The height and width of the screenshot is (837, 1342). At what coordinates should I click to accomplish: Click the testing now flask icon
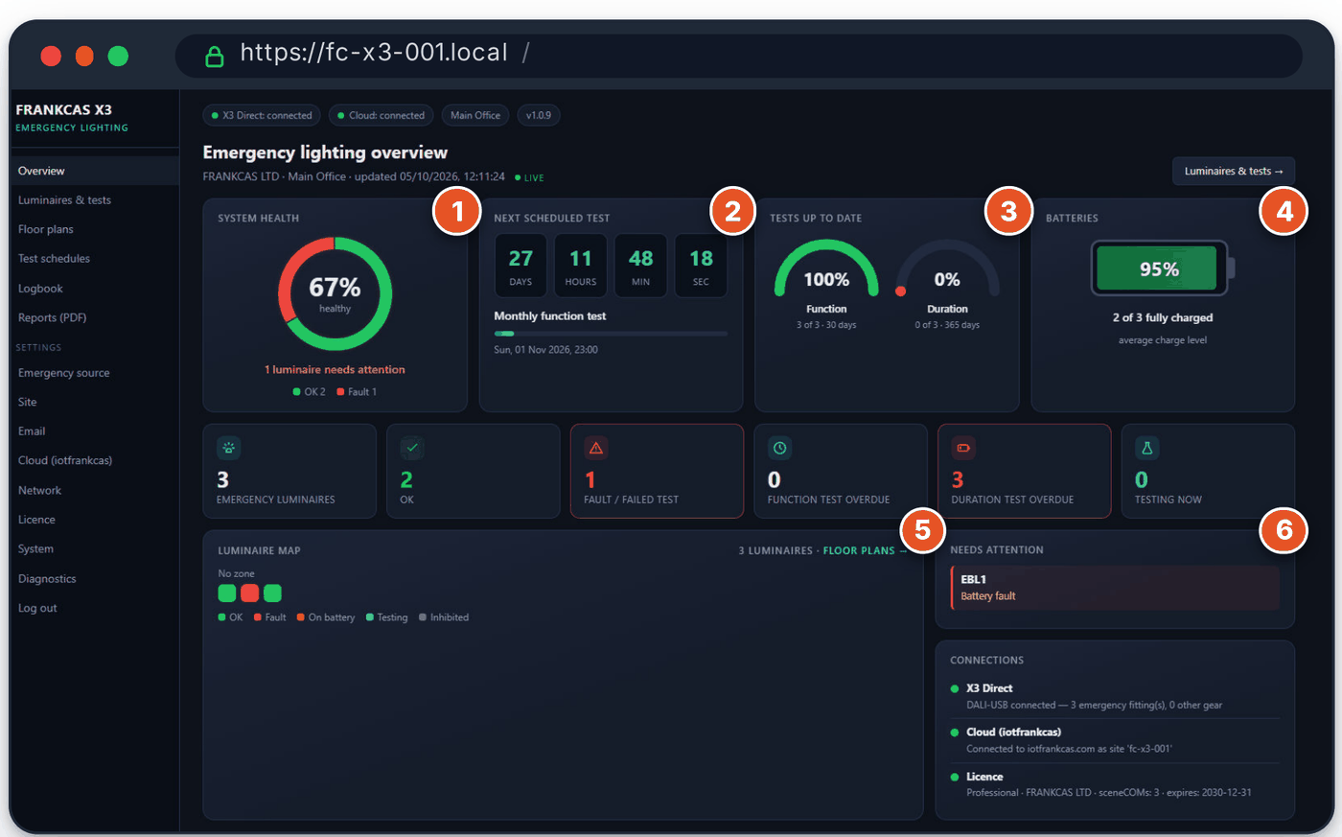pos(1146,448)
